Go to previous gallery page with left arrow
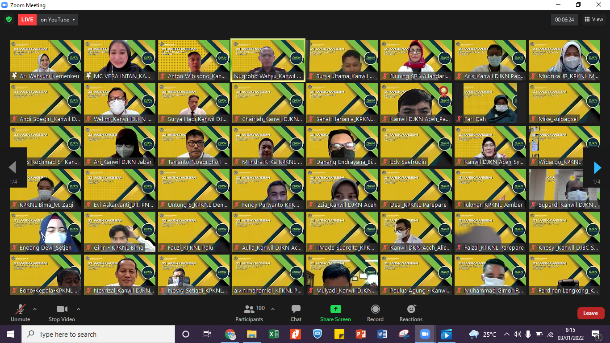610x343 pixels. [x=13, y=167]
